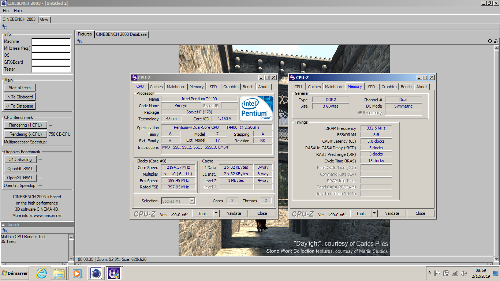Screen dimensions: 500x281
Task: Open the Socket #1 selection combo box
Action: click(178, 201)
